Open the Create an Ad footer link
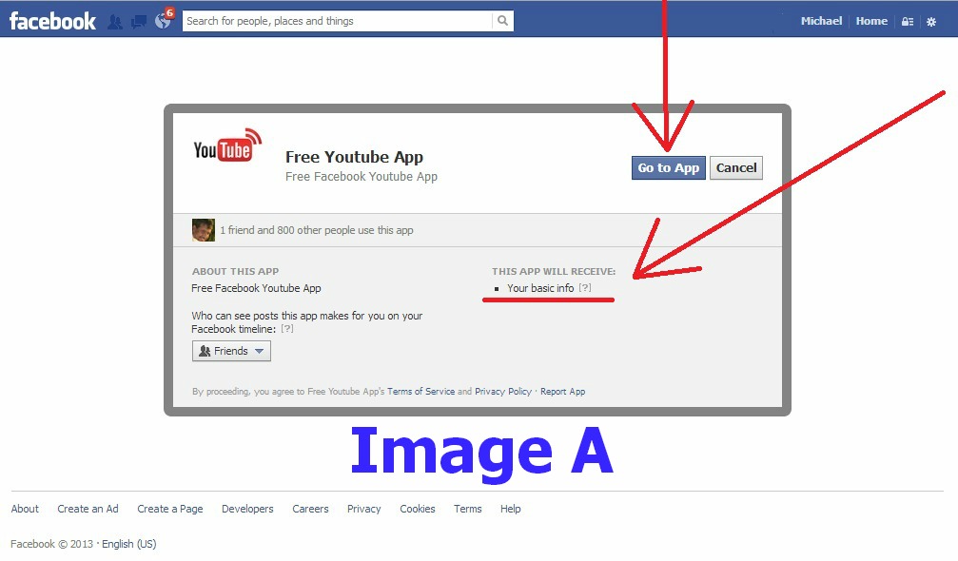Viewport: 958px width, 561px height. point(88,509)
